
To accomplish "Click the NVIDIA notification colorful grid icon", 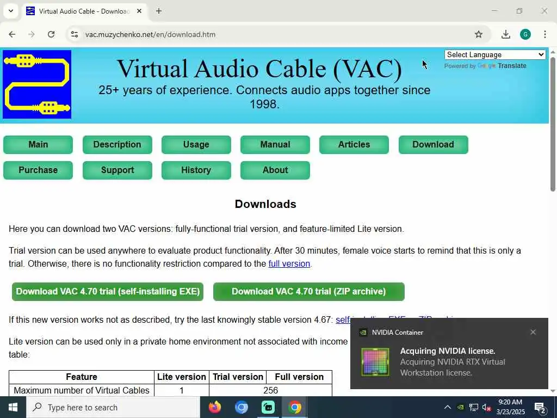I will 375,362.
